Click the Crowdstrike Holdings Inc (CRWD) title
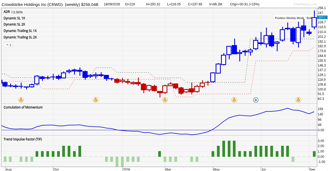Viewport: 328px width, 171px height. (x=32, y=4)
